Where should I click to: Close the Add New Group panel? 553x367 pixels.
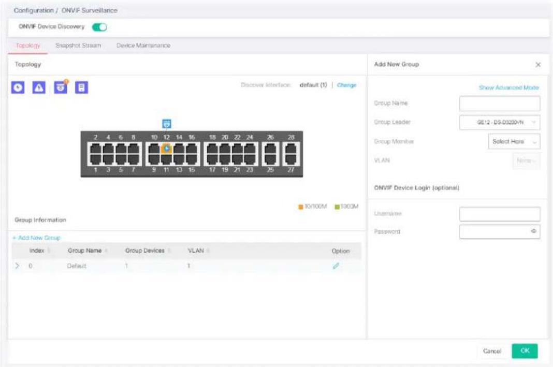point(538,65)
